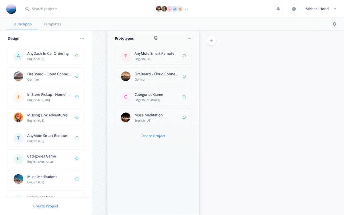Screen dimensions: 344x215
Task: Click the Michael Hood user name
Action: click(317, 9)
